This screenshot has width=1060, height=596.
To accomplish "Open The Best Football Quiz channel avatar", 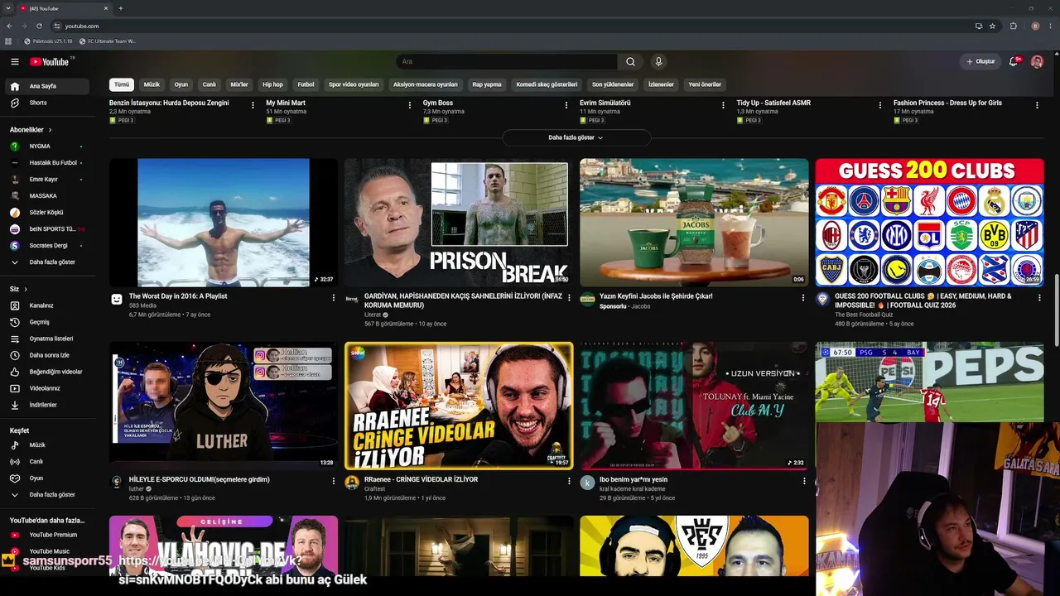I will (x=822, y=299).
